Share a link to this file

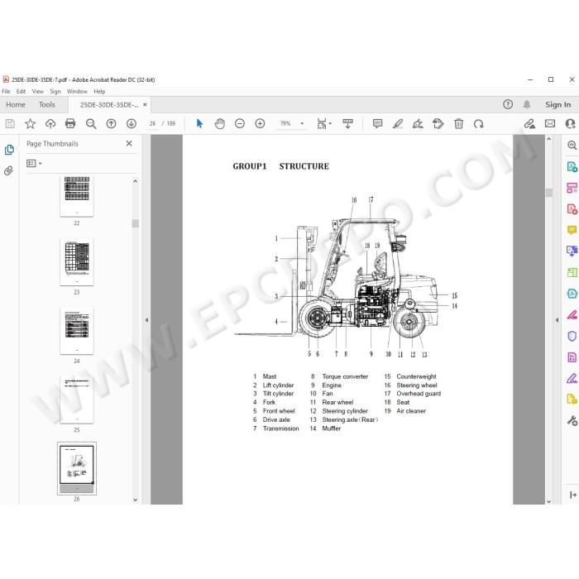(529, 124)
